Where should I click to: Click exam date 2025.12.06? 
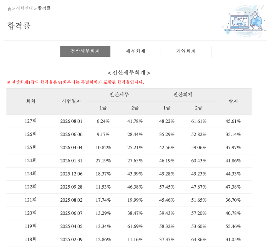click(71, 174)
